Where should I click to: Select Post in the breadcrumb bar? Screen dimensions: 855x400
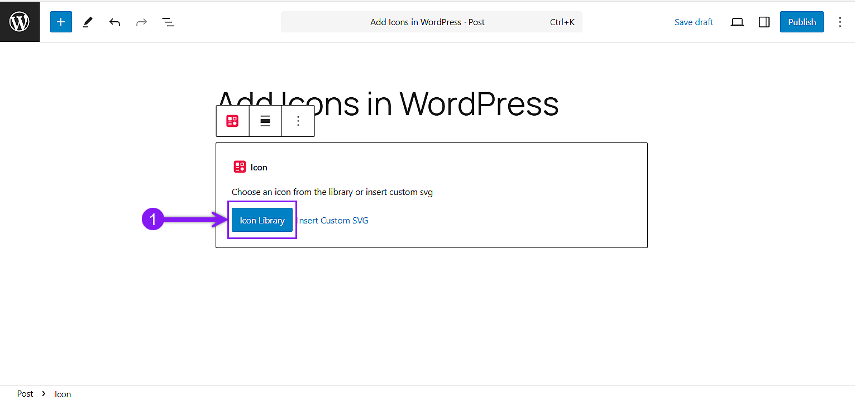pyautogui.click(x=25, y=393)
